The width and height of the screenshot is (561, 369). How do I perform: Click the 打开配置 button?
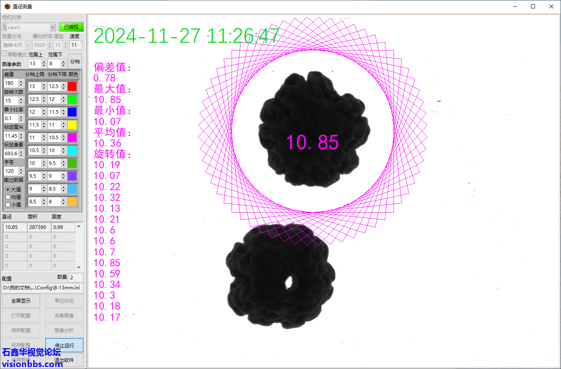(x=21, y=316)
